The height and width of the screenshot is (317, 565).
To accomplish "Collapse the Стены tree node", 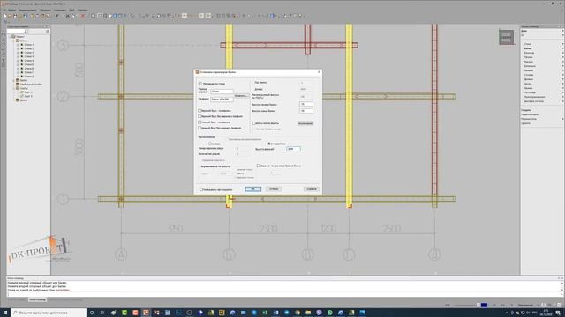I will 14,41.
